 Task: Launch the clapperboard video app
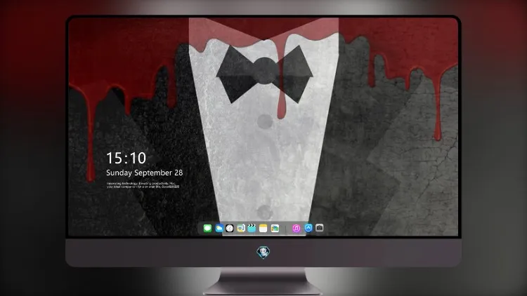(252, 228)
